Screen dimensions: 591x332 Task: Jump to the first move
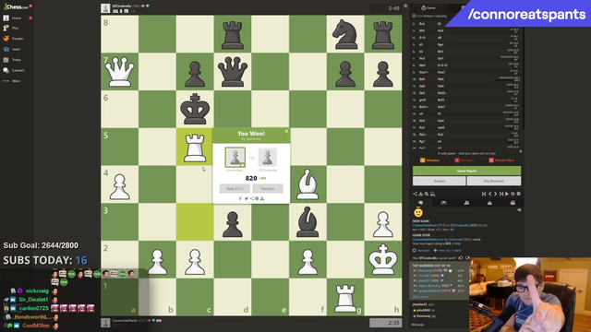484,194
